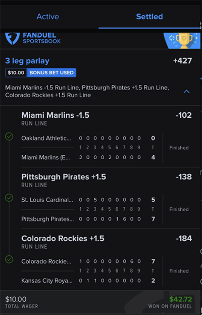
Task: Click the -138 odds value
Action: [184, 177]
